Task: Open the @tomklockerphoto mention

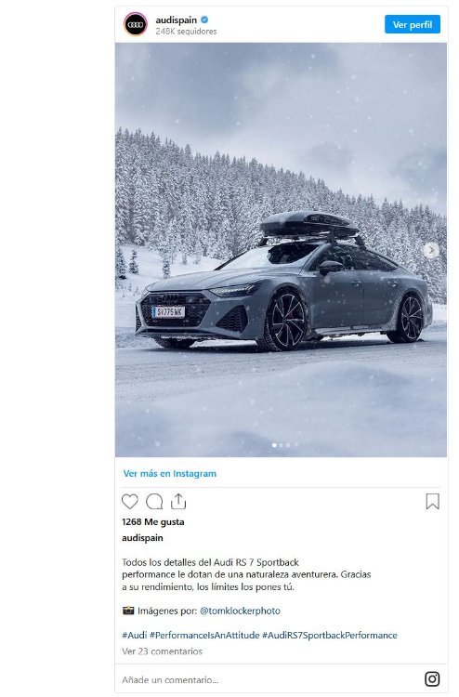Action: [240, 611]
